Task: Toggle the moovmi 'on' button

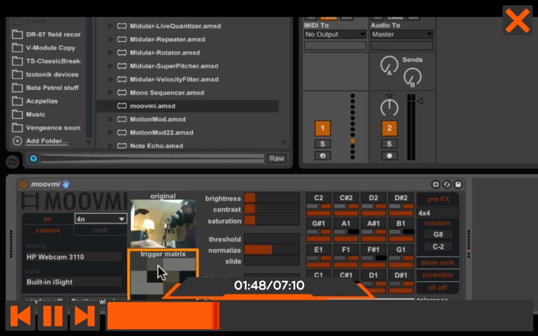Action: [x=48, y=218]
